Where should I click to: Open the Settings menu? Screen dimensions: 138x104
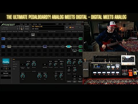tap(35, 24)
